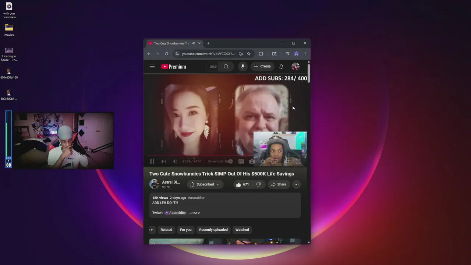Enter fullscreen mode in player
Viewport: 471px width, 265px height.
tap(298, 162)
